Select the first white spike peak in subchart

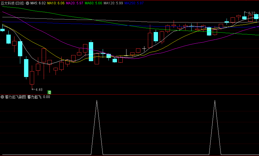point(97,100)
